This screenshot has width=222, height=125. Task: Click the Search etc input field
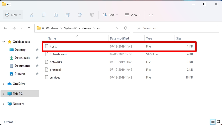pos(176,28)
